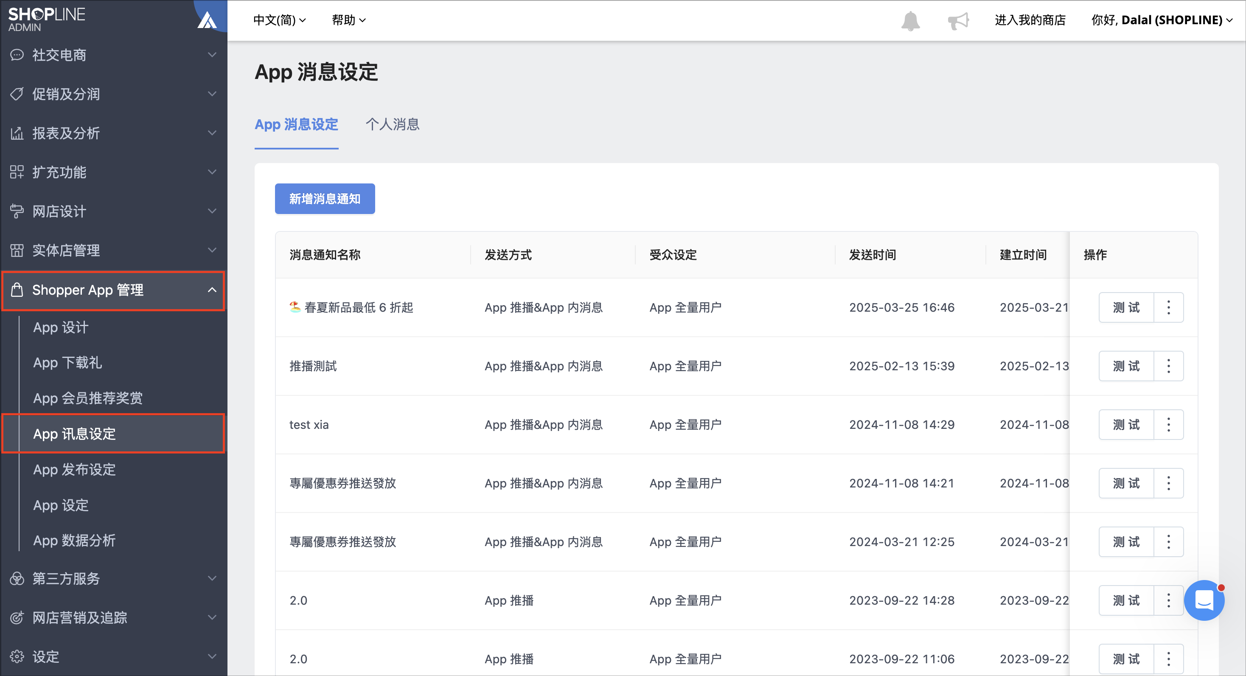Click 测试 for the 2023-09-22 14:28 row
This screenshot has height=676, width=1246.
[1126, 600]
